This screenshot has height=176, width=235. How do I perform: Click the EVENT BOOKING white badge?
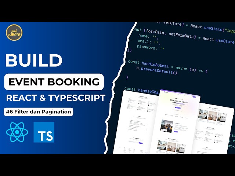54,82
